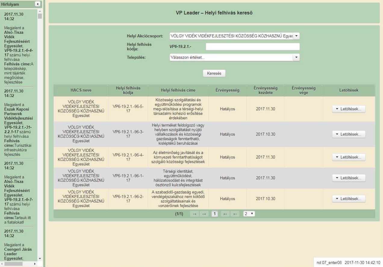Click the Alsó-Tisza news item code VP6-19.2.1.-6-4-17
The image size is (383, 267).
click(x=19, y=53)
